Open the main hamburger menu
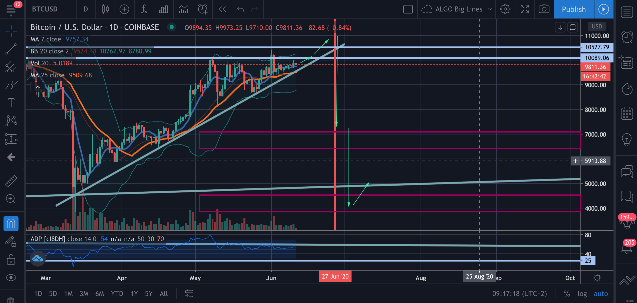 point(11,9)
